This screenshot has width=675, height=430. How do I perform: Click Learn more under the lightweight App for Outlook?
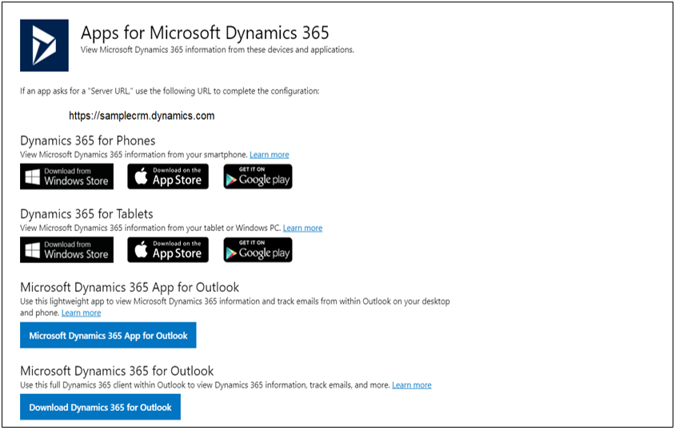tap(81, 313)
